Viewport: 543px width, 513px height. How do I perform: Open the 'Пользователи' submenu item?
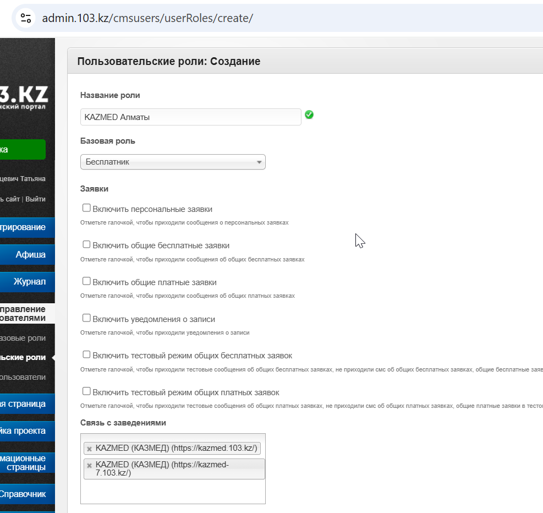[23, 377]
